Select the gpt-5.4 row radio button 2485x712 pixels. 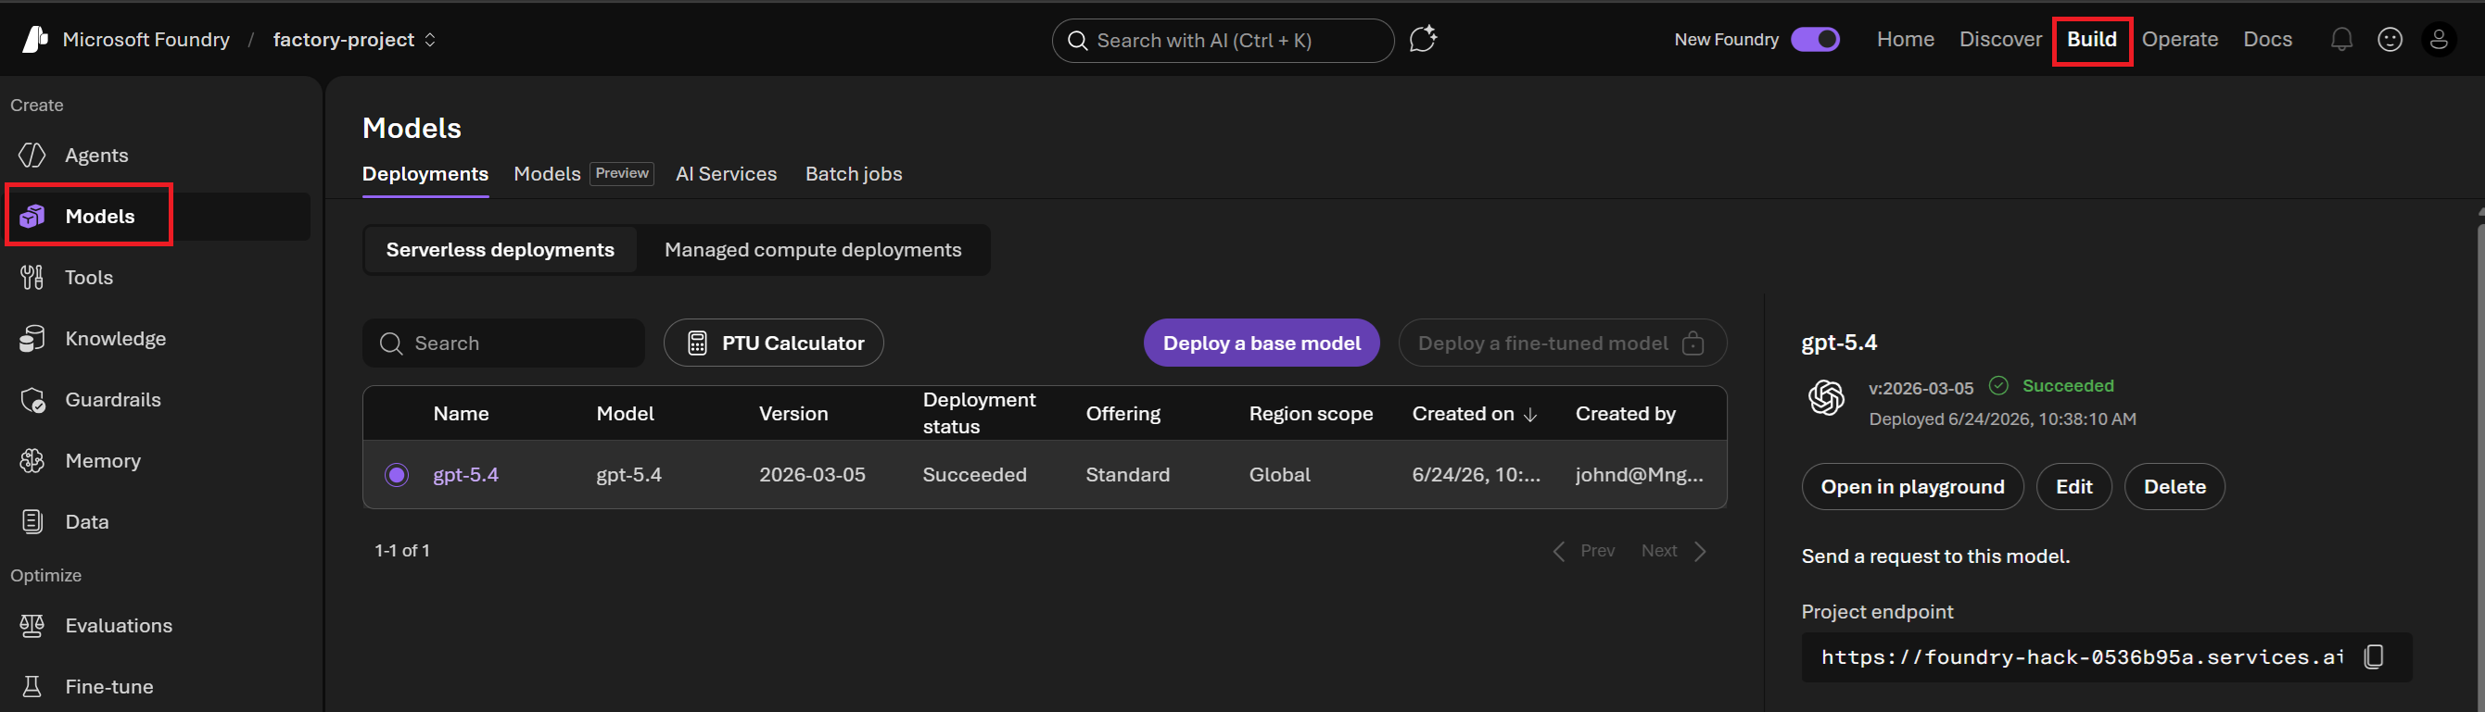point(397,475)
